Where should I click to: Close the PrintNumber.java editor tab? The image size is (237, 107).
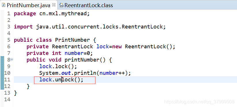[x=54, y=5]
